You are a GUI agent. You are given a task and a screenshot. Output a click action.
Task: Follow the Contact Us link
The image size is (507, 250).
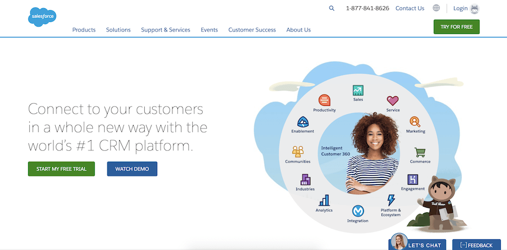click(410, 8)
